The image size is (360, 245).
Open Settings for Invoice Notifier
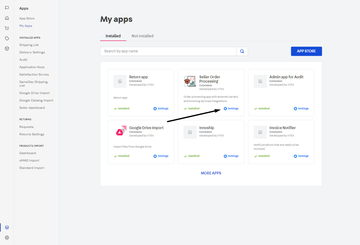pyautogui.click(x=301, y=156)
